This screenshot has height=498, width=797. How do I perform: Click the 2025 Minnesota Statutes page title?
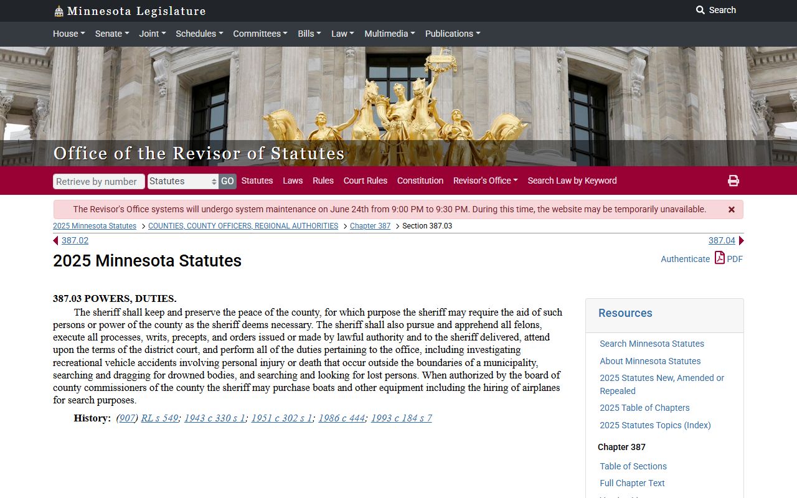[x=147, y=261]
